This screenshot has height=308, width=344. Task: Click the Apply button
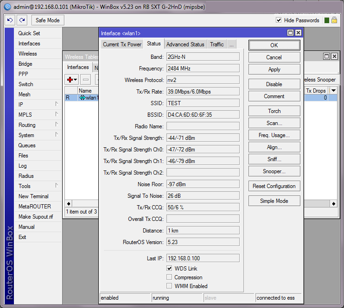click(x=274, y=69)
